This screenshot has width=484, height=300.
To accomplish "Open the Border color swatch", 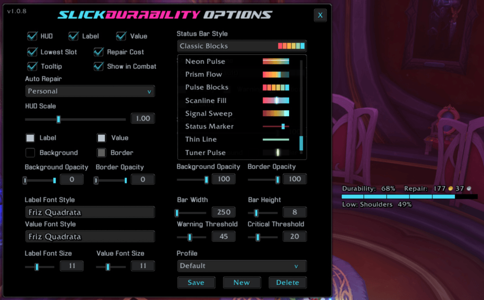I will [101, 153].
